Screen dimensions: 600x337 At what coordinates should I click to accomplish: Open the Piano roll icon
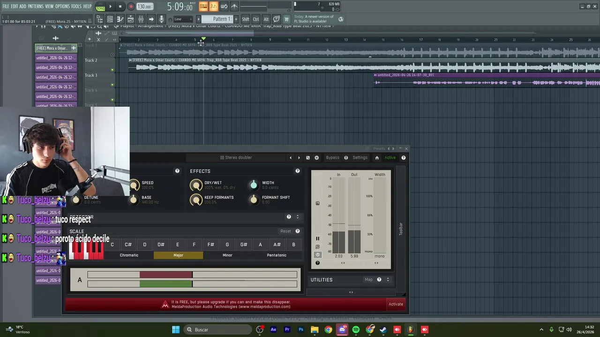(x=120, y=19)
